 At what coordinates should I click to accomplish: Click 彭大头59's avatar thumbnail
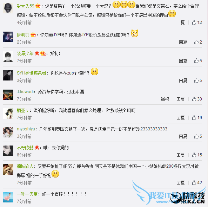tap(8, 8)
